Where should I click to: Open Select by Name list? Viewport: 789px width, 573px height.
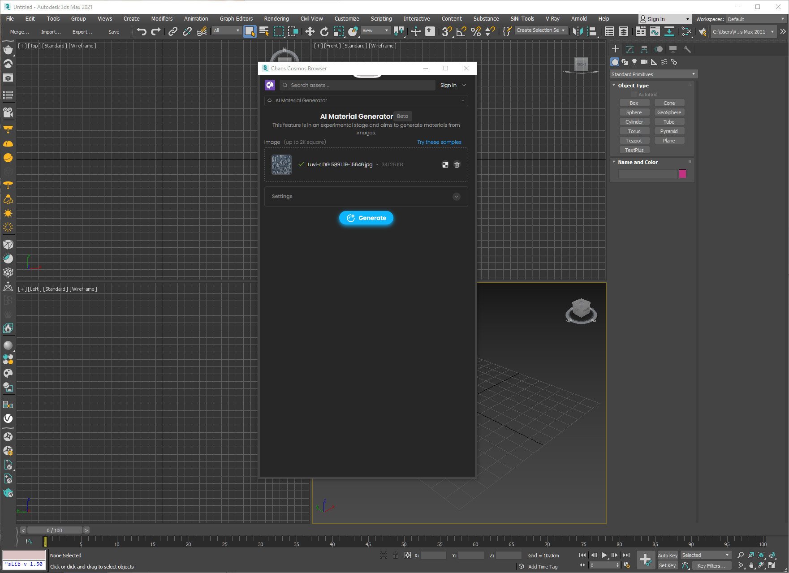point(264,31)
